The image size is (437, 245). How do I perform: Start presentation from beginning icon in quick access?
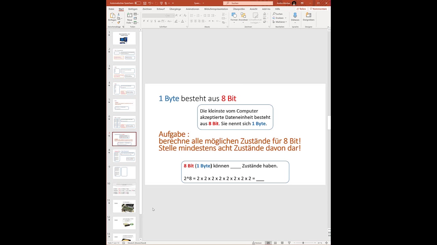[x=161, y=3]
